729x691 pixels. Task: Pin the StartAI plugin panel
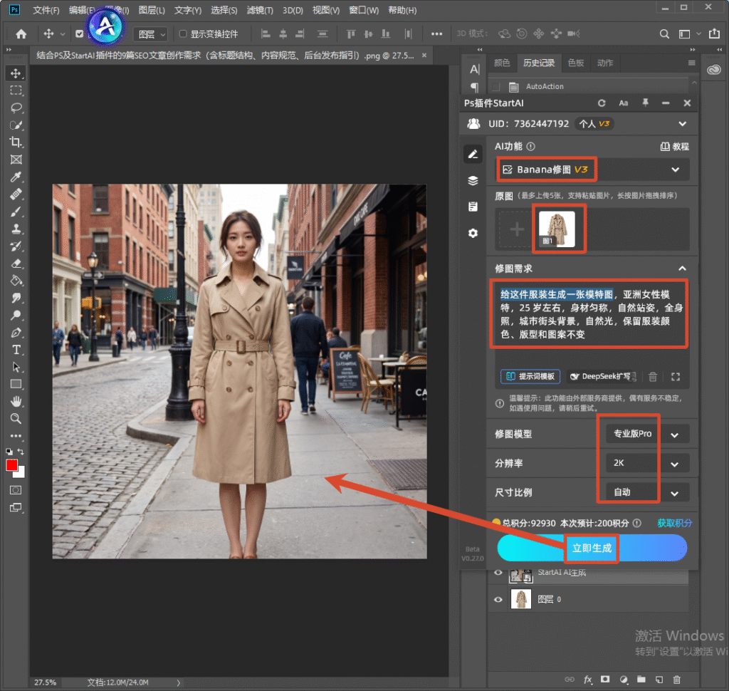[645, 103]
